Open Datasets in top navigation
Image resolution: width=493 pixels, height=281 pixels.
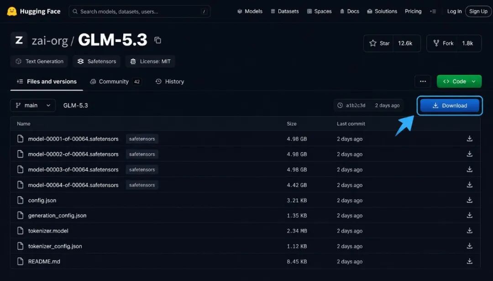tap(284, 11)
